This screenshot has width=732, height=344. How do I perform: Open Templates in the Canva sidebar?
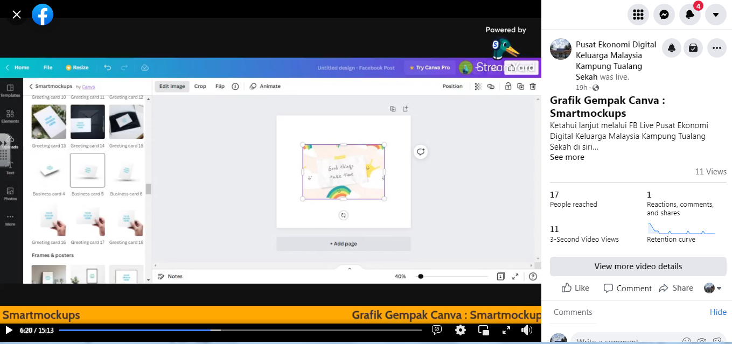coord(10,90)
